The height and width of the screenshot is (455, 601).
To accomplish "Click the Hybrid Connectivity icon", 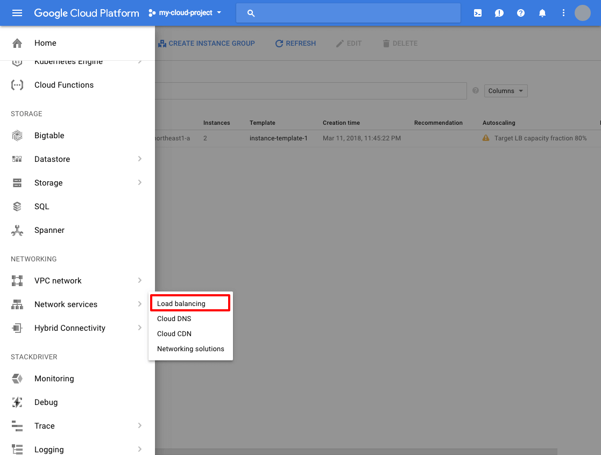I will (17, 328).
